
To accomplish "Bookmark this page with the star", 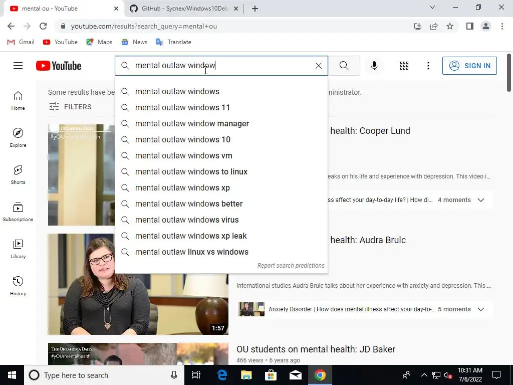I will [450, 26].
